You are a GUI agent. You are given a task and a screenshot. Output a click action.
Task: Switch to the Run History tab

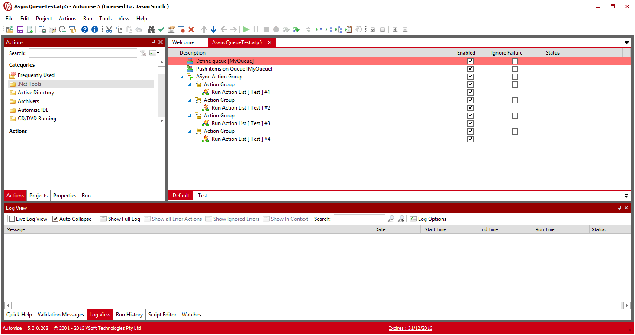(x=129, y=315)
